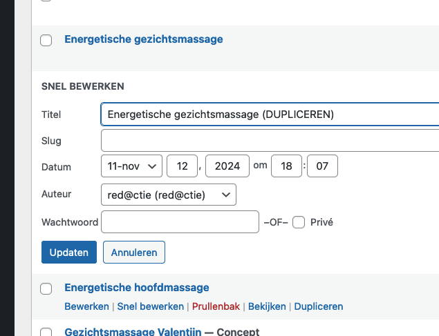Select the year field showing 2024
The height and width of the screenshot is (336, 439).
(227, 166)
